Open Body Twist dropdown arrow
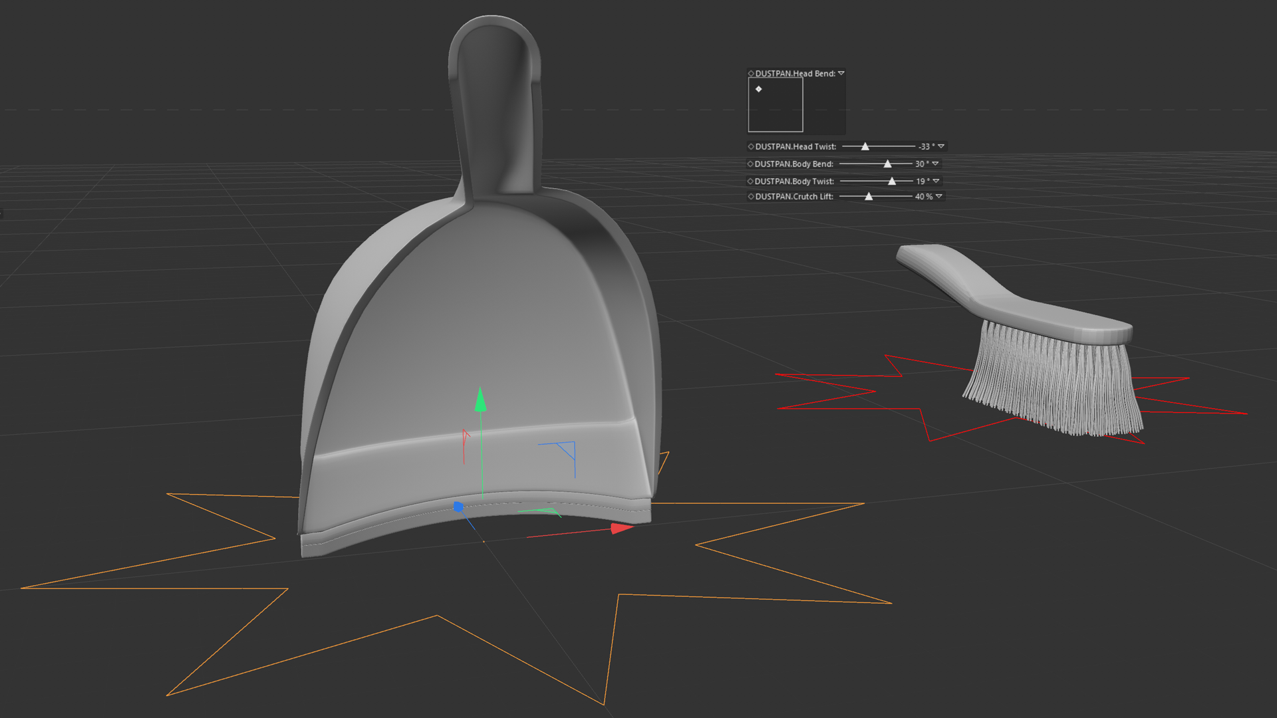 pyautogui.click(x=936, y=181)
